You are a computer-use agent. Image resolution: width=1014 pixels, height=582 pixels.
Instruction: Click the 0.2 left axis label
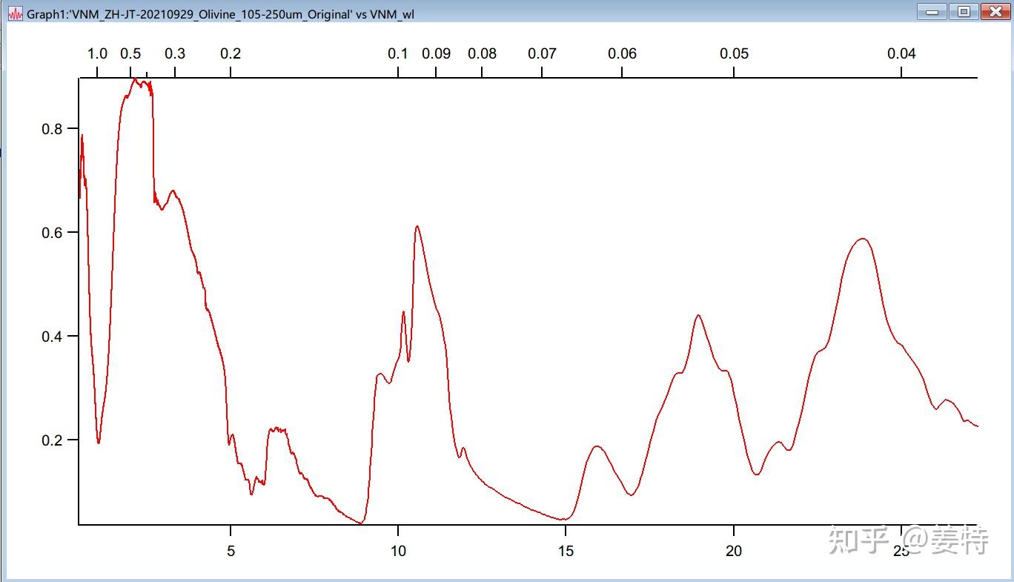(51, 440)
